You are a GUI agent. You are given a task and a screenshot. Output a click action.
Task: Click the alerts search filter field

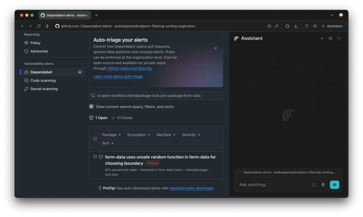156,95
